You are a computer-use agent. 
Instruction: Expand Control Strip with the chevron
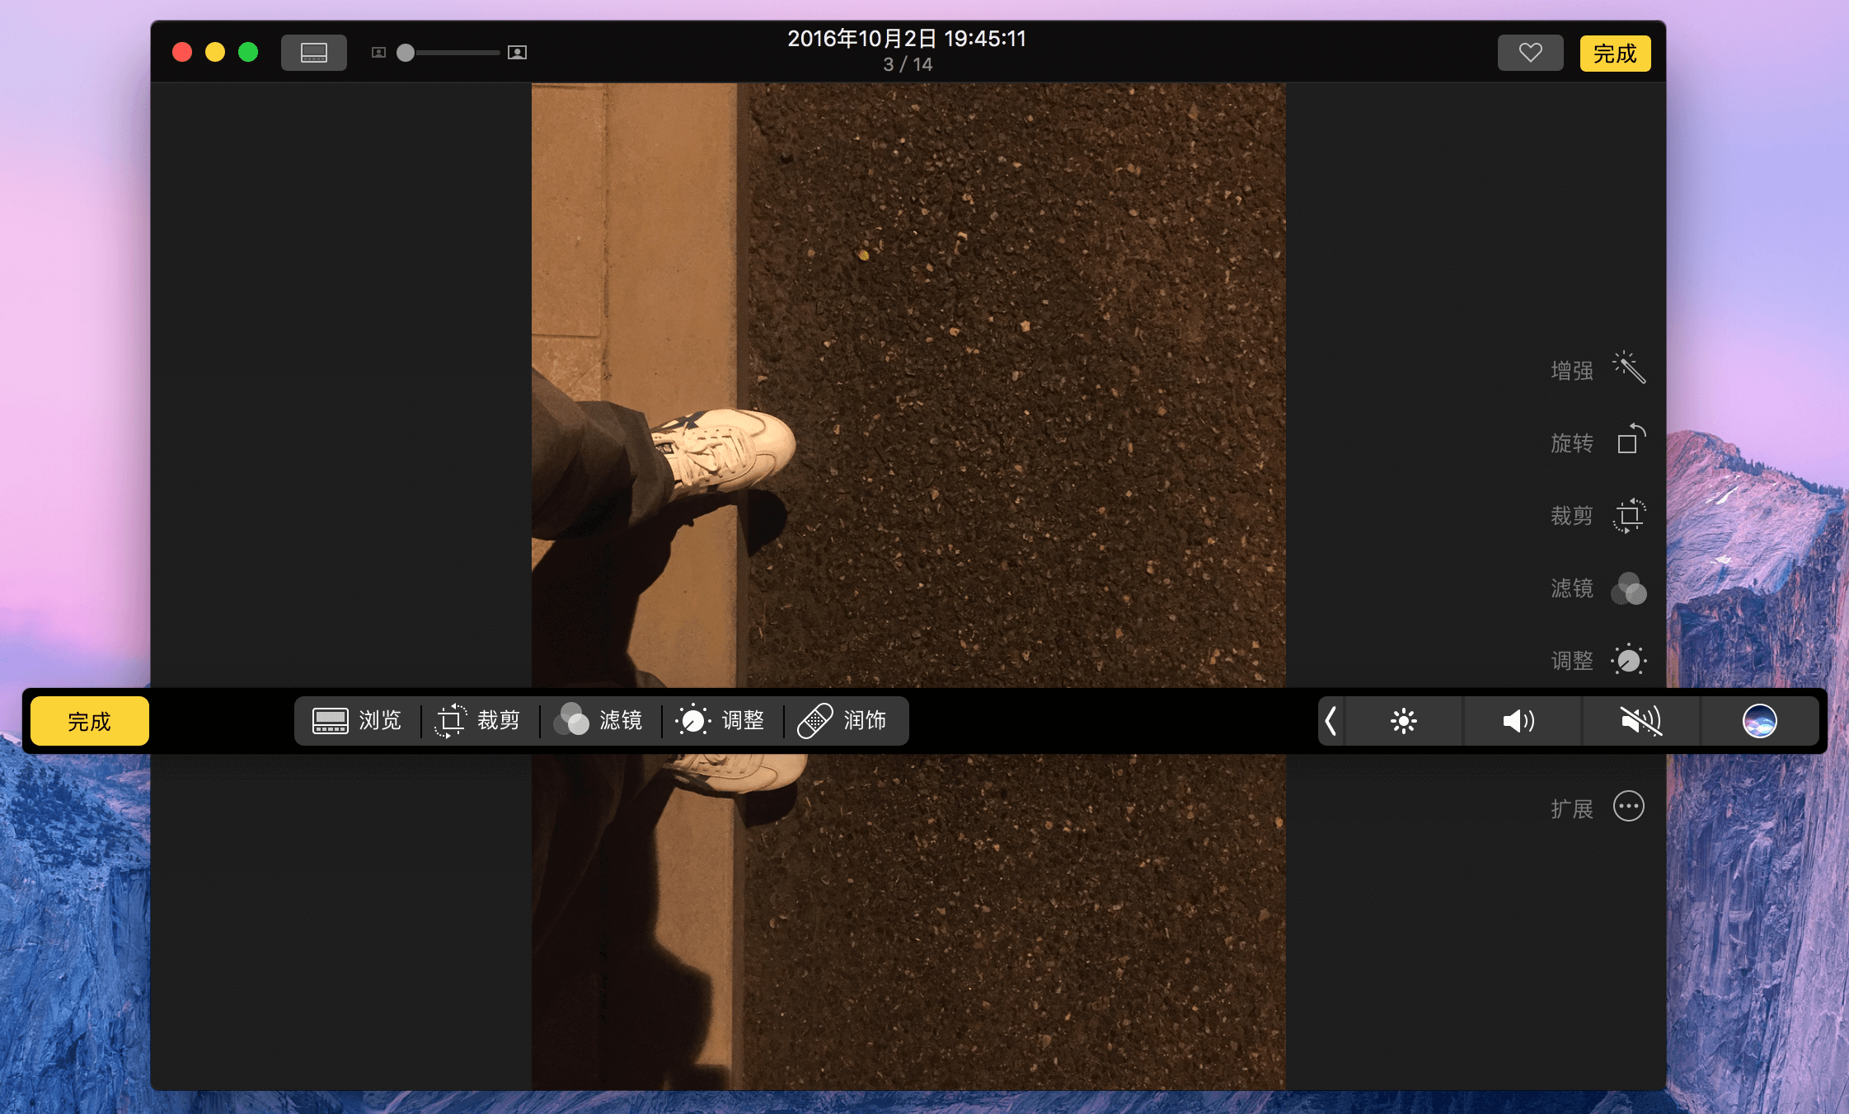point(1330,721)
